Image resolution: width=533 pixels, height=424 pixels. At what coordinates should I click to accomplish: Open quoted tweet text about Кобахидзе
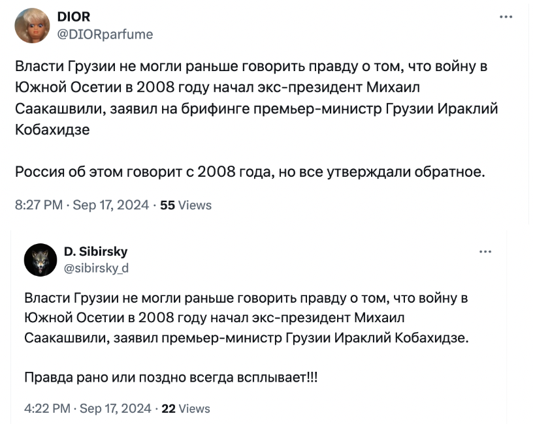coord(246,318)
